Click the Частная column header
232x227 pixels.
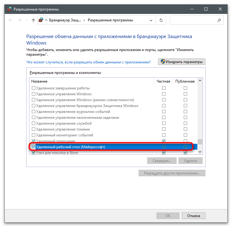coord(163,81)
